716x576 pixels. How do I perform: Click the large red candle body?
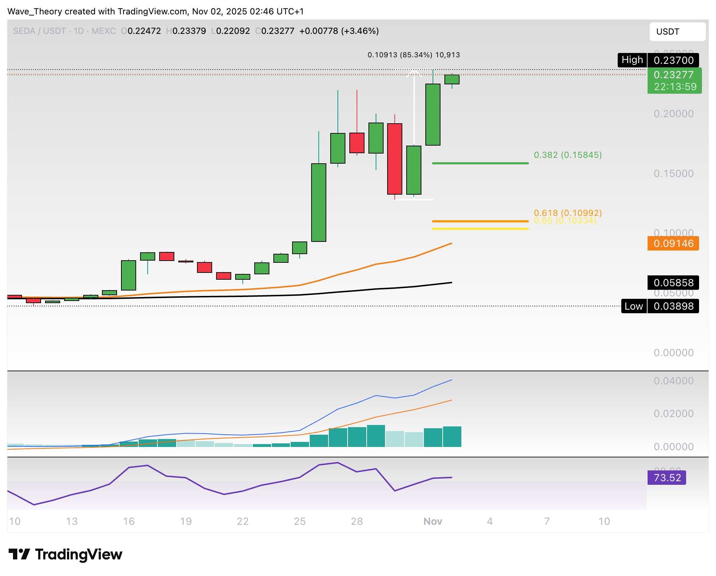[x=395, y=159]
